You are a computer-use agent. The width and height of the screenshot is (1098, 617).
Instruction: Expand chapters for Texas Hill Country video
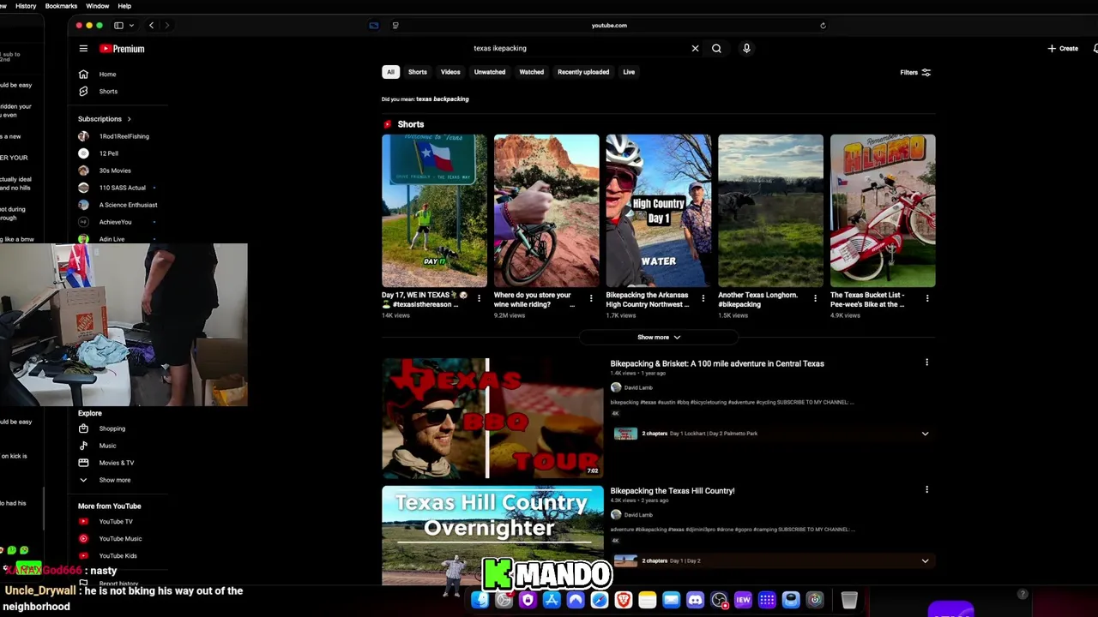925,561
